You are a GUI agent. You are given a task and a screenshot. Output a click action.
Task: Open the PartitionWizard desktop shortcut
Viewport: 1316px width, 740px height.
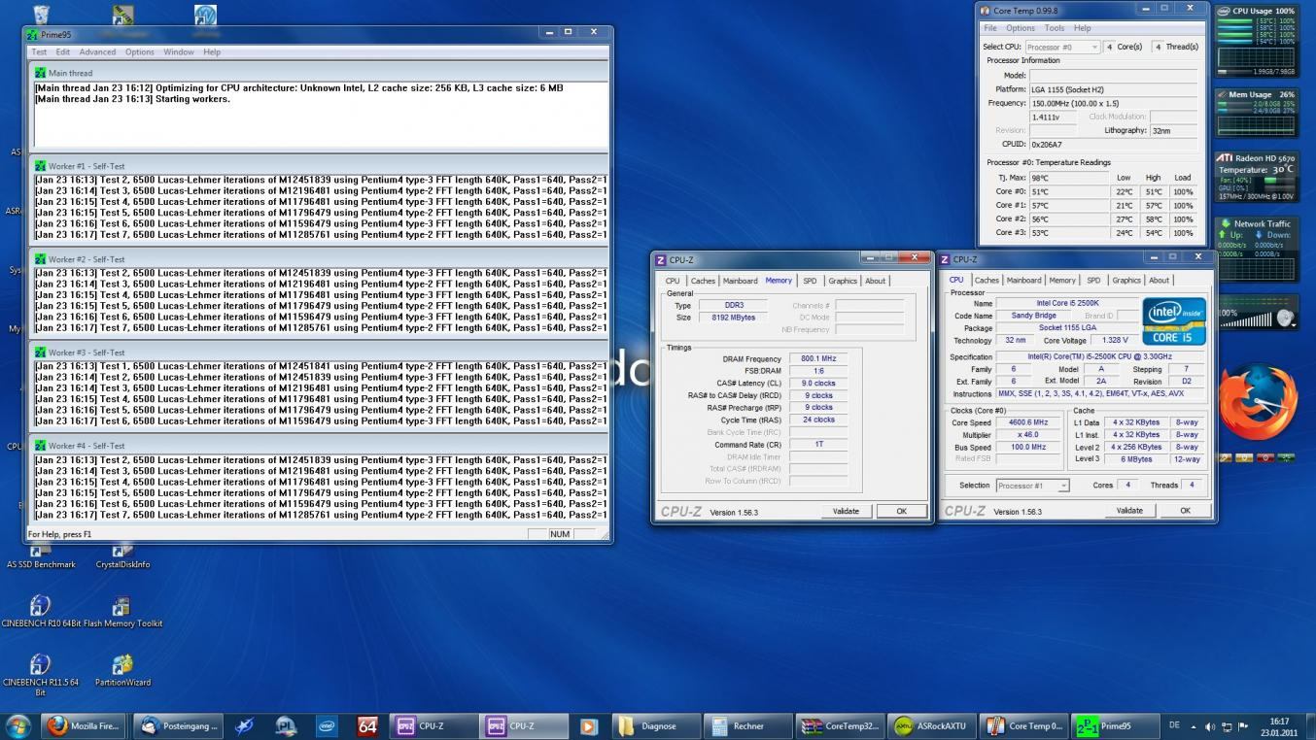coord(122,671)
